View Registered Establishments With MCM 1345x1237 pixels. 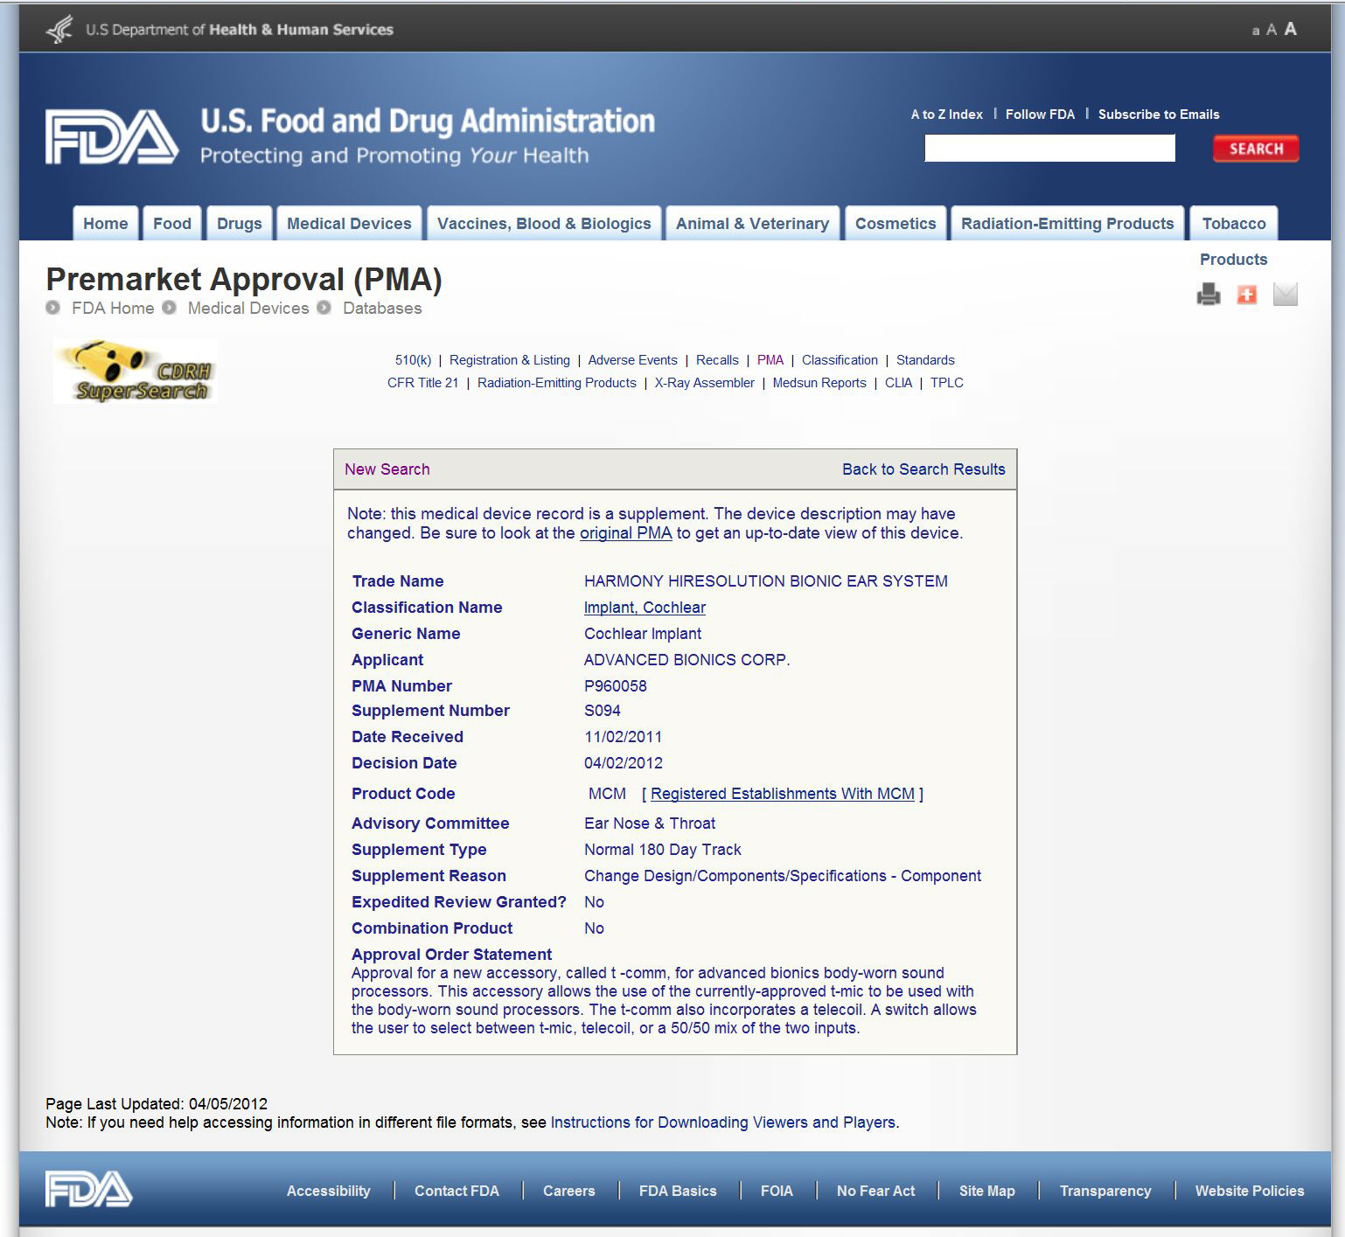[782, 794]
